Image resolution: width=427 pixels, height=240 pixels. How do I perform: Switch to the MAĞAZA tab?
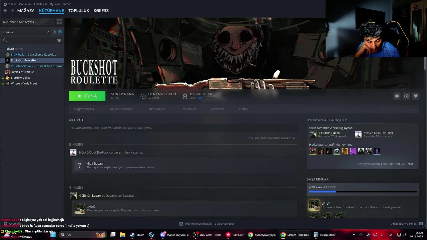click(x=26, y=11)
